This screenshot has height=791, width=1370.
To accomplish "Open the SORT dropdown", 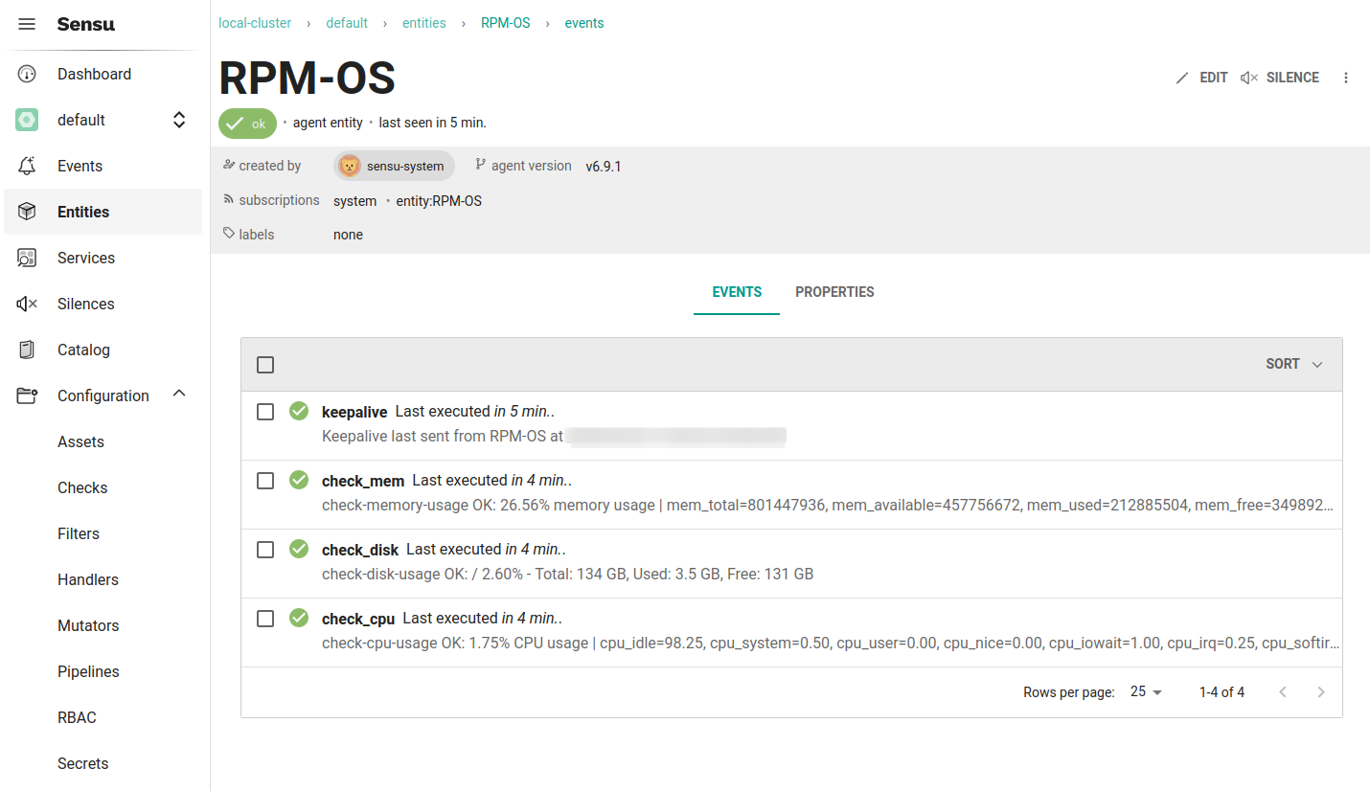I will tap(1294, 364).
